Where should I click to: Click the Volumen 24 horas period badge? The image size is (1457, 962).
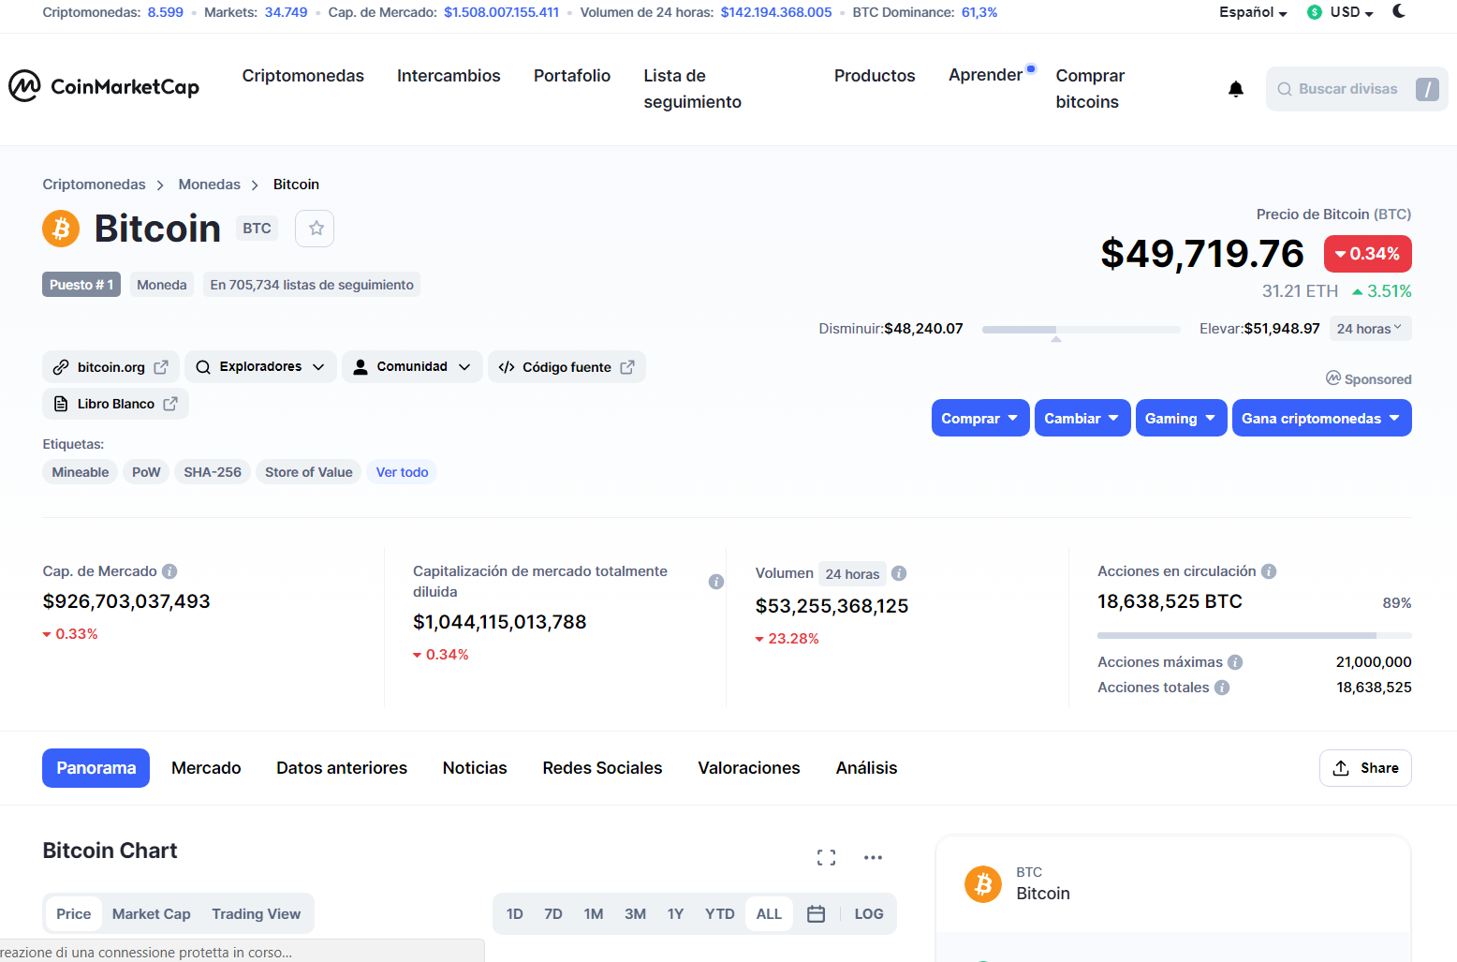point(852,574)
